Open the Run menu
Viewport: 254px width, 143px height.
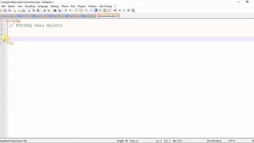coord(73,6)
